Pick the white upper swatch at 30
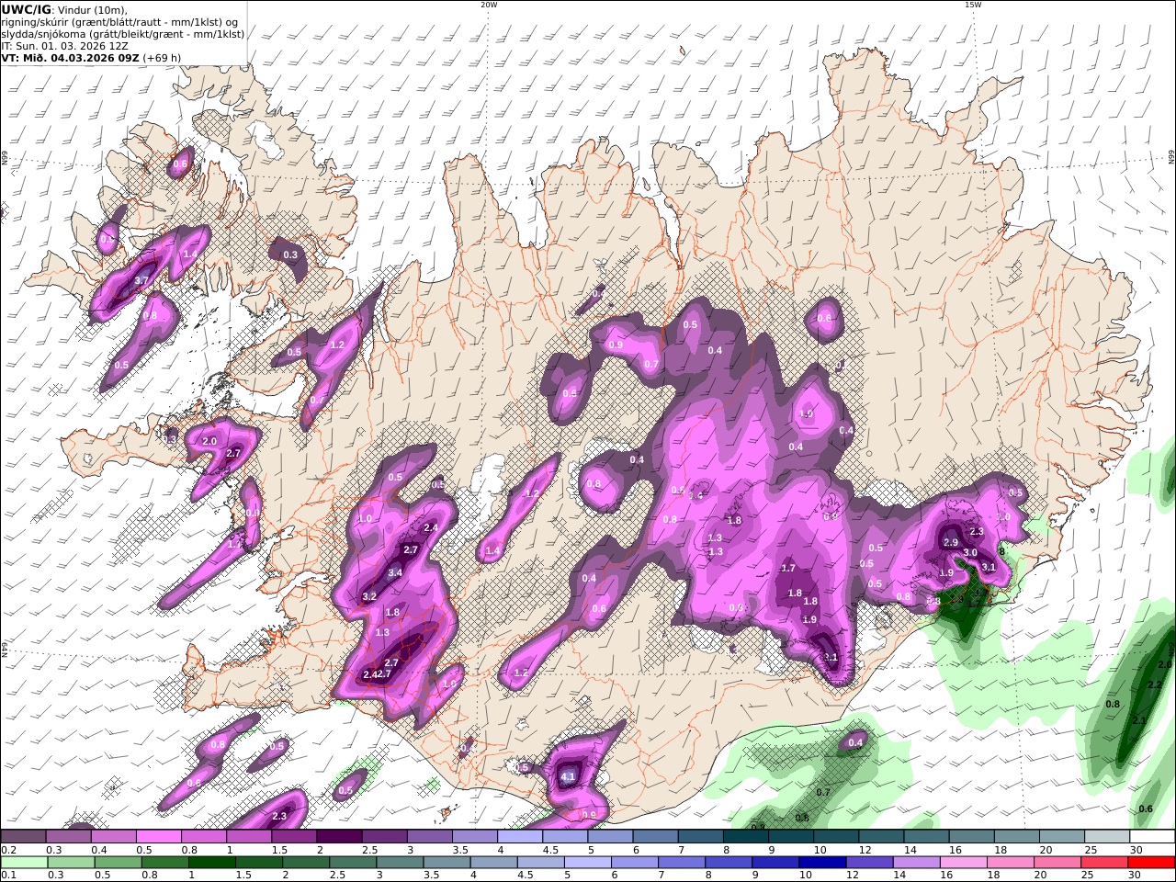 1152,837
